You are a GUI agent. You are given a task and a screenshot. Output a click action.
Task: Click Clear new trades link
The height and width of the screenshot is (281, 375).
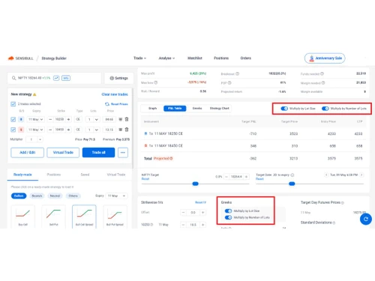point(115,94)
